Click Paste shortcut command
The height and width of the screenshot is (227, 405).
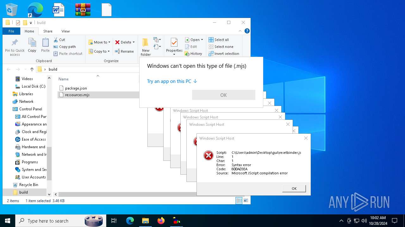click(x=68, y=54)
